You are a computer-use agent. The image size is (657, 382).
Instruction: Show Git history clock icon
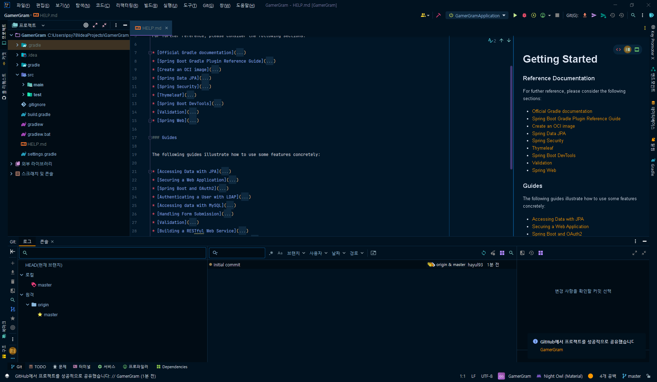612,15
